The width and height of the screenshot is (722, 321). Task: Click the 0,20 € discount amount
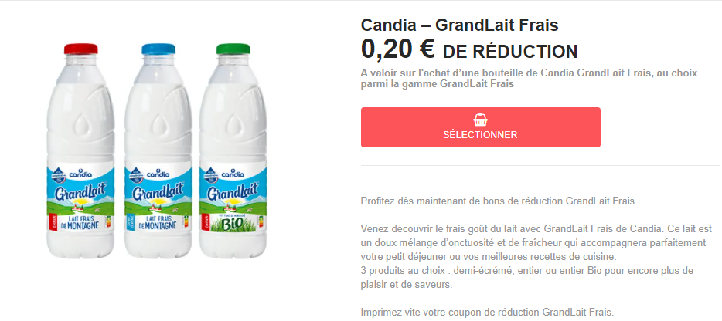click(397, 49)
